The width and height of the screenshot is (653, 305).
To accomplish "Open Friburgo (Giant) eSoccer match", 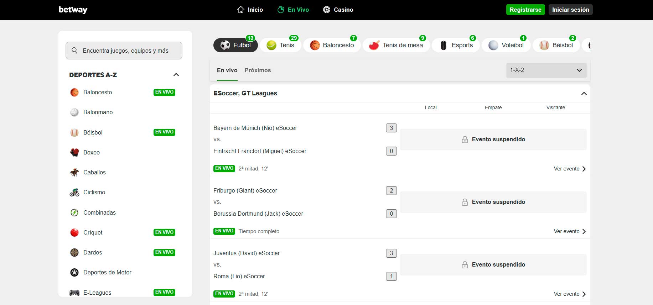I will pyautogui.click(x=245, y=190).
